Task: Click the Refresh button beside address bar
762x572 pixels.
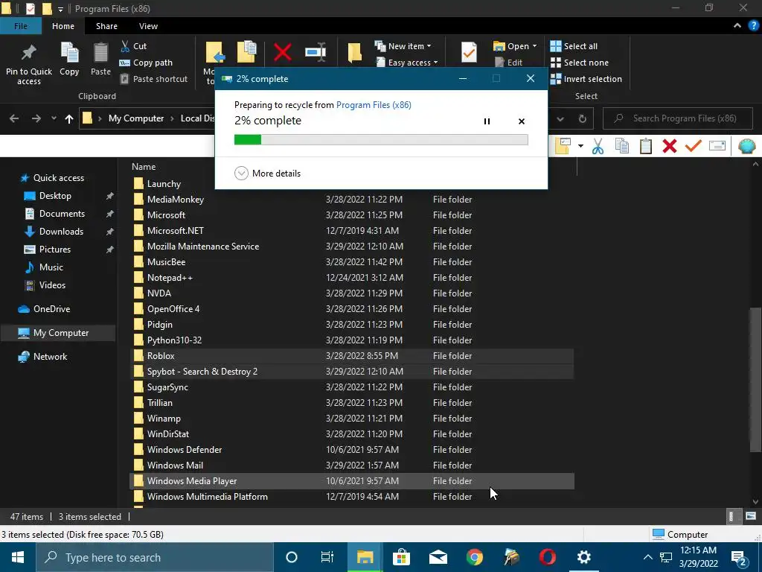Action: pyautogui.click(x=582, y=118)
